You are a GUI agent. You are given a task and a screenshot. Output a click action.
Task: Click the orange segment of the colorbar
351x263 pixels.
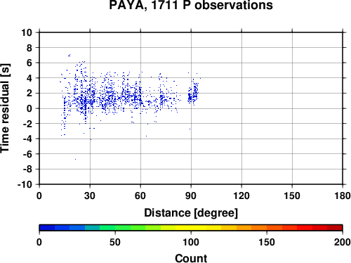click(259, 228)
